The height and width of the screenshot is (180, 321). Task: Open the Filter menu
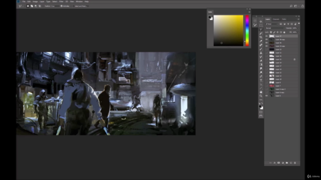(x=61, y=1)
